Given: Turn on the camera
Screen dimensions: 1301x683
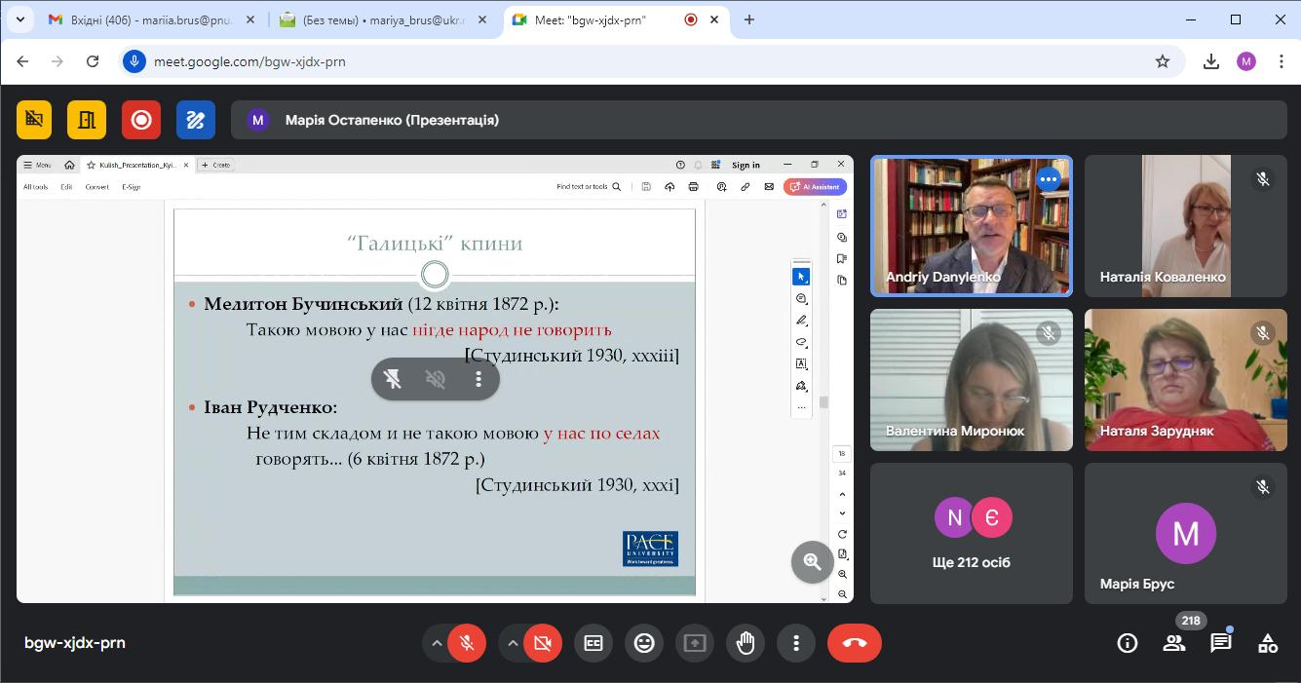Looking at the screenshot, I should pos(543,643).
